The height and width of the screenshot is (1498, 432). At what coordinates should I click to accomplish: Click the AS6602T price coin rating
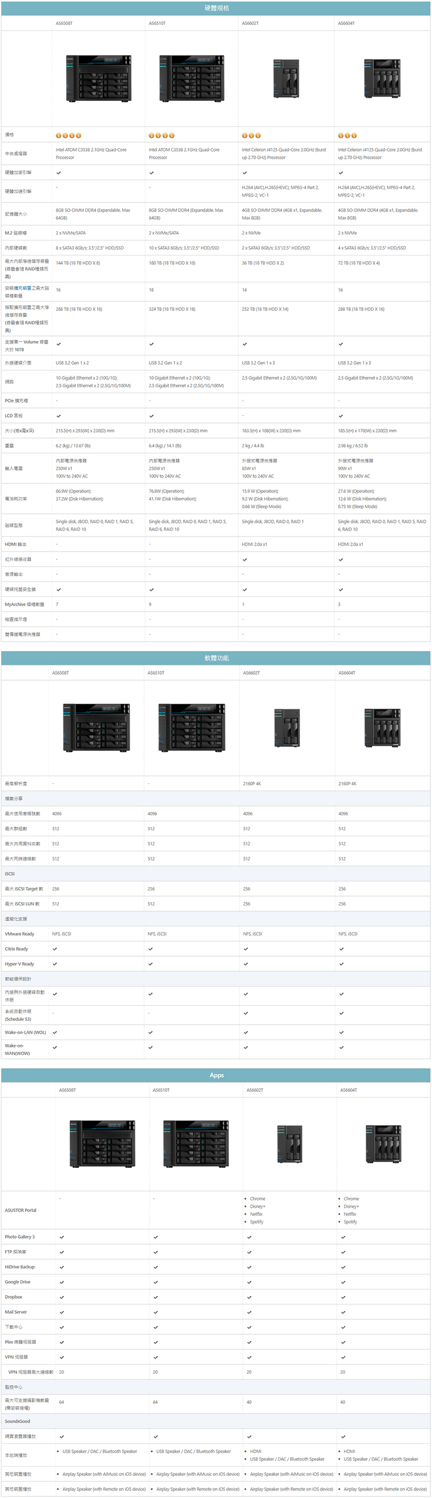click(251, 136)
